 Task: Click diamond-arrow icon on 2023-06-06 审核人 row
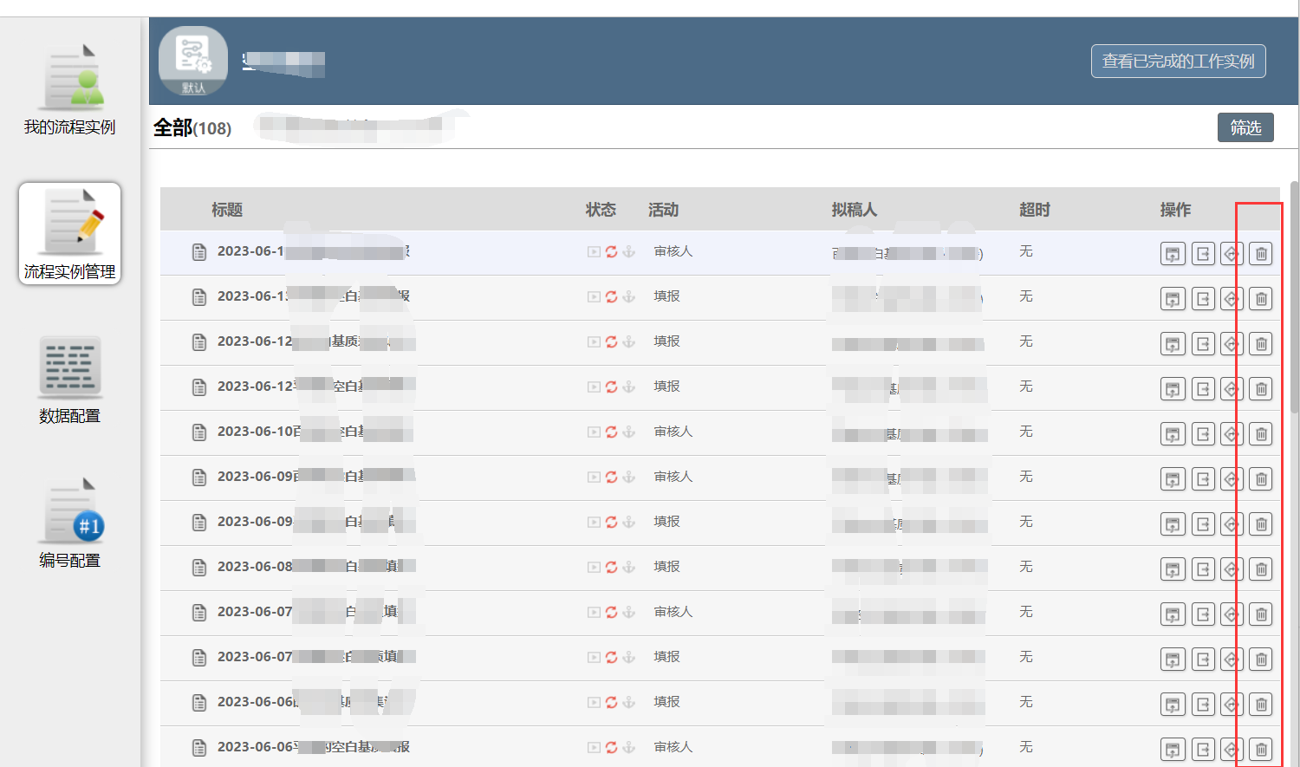coord(1232,749)
